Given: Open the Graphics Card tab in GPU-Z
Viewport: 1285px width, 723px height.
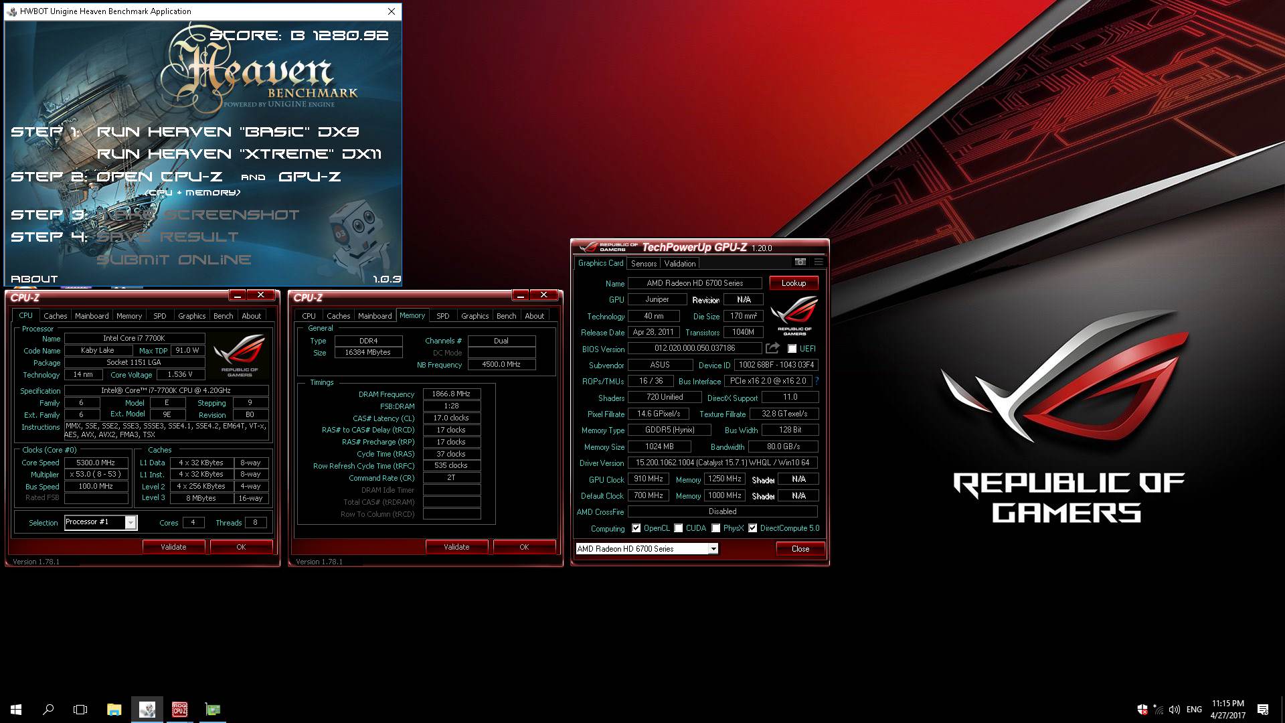Looking at the screenshot, I should pyautogui.click(x=600, y=263).
